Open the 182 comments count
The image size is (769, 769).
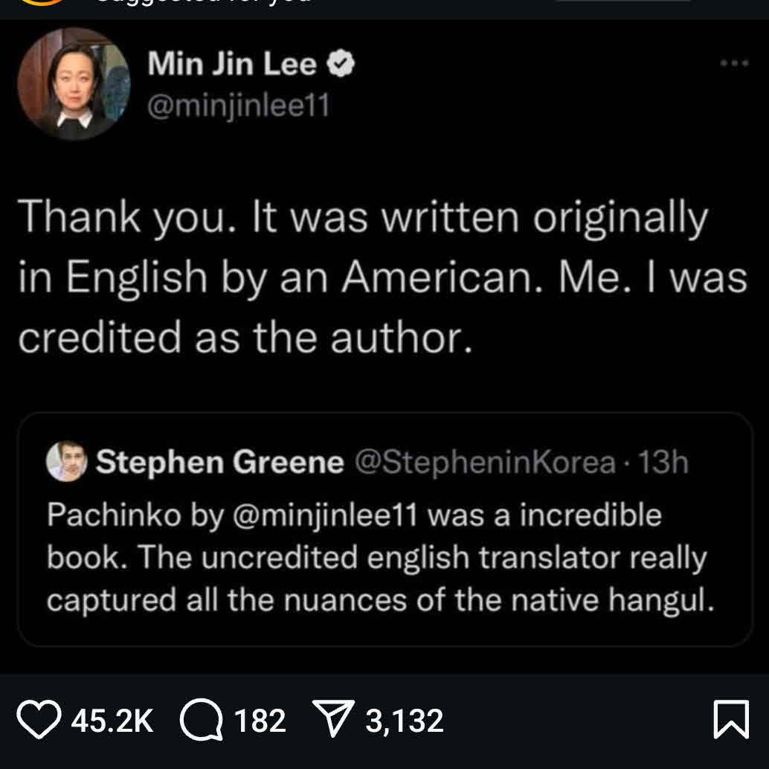coord(260,721)
